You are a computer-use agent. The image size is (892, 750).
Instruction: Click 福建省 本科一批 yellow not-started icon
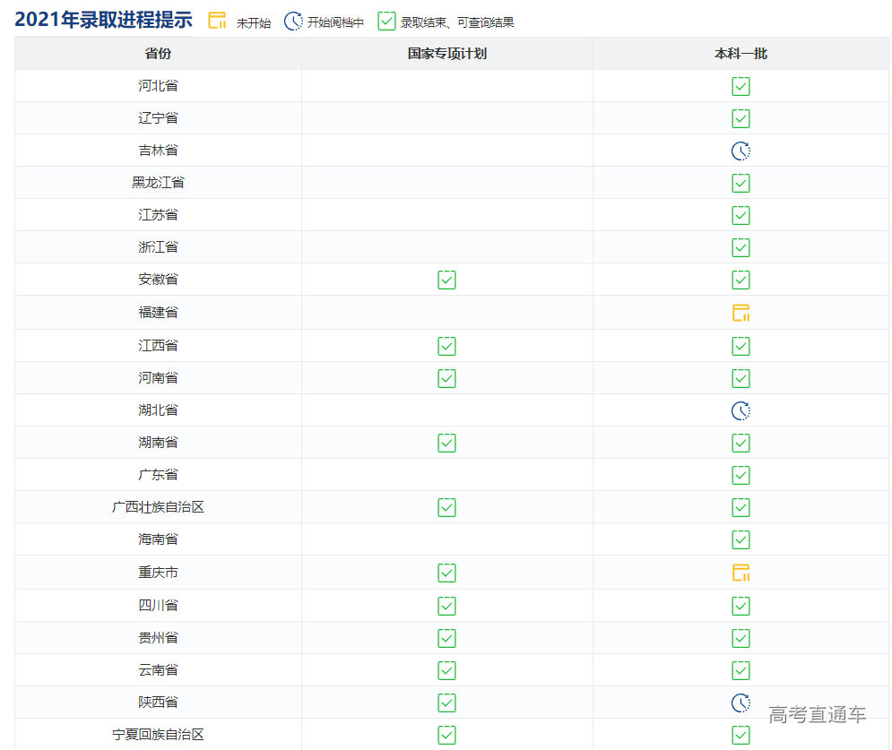point(740,313)
